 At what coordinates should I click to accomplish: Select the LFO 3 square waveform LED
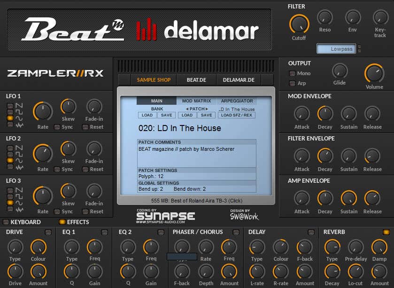click(10, 196)
